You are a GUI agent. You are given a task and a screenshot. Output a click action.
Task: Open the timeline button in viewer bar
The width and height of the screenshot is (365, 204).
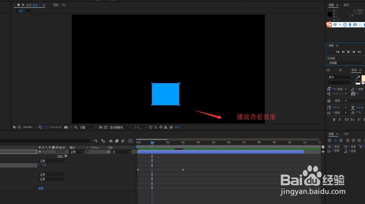161,127
